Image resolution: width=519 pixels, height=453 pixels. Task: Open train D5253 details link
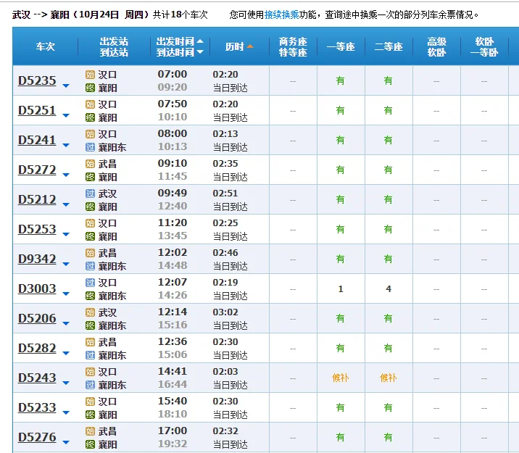tap(37, 229)
